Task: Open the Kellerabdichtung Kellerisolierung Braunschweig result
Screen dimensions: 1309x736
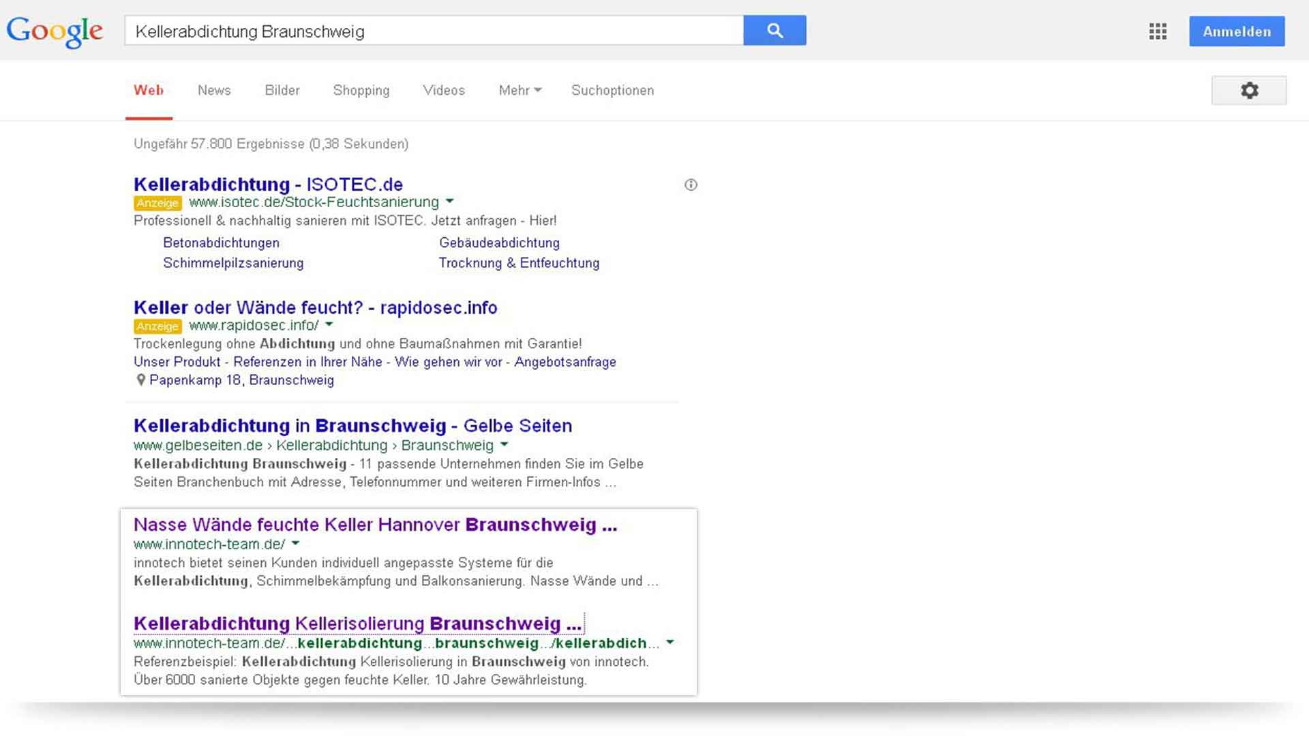Action: tap(358, 624)
